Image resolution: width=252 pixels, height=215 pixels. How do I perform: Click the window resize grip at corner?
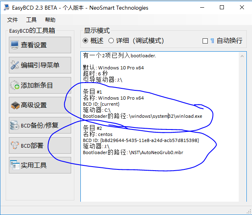pos(249,212)
